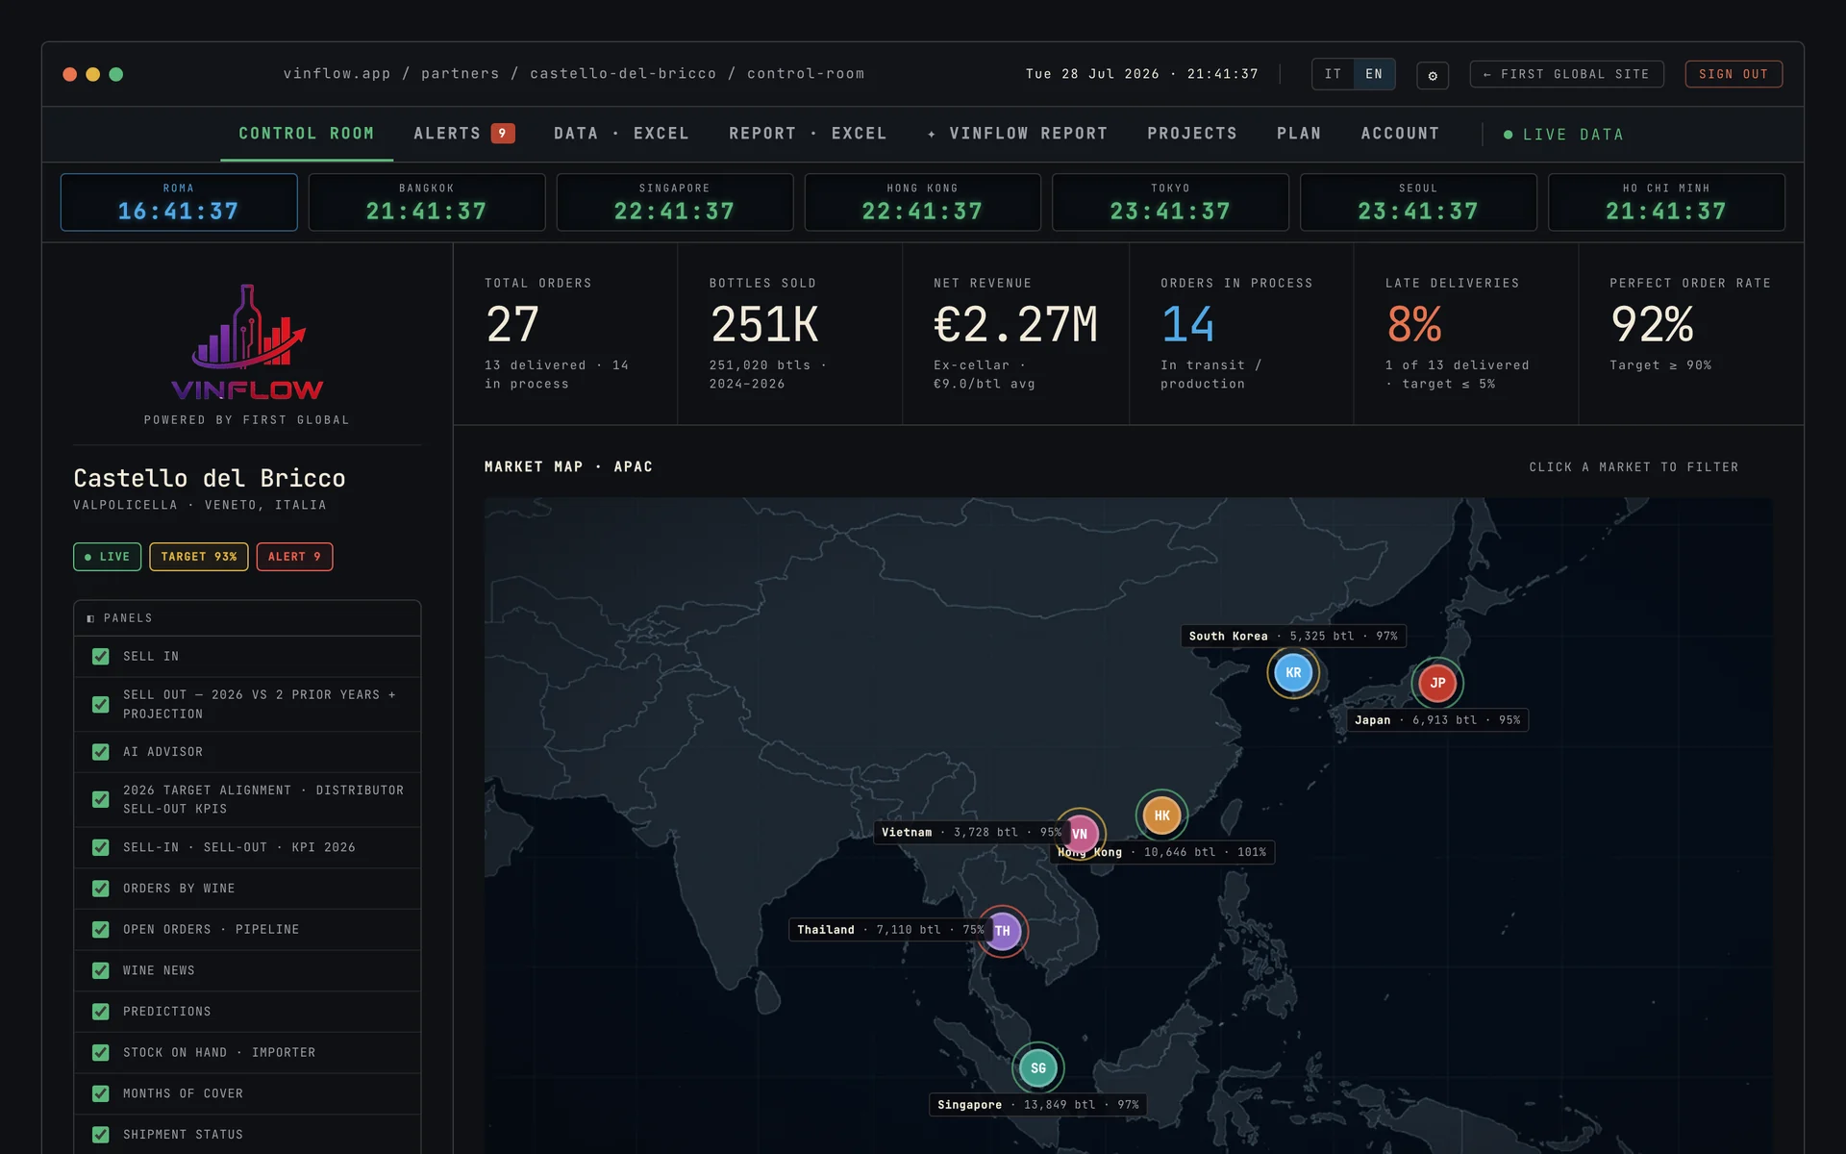Go to First Global Site

point(1566,74)
